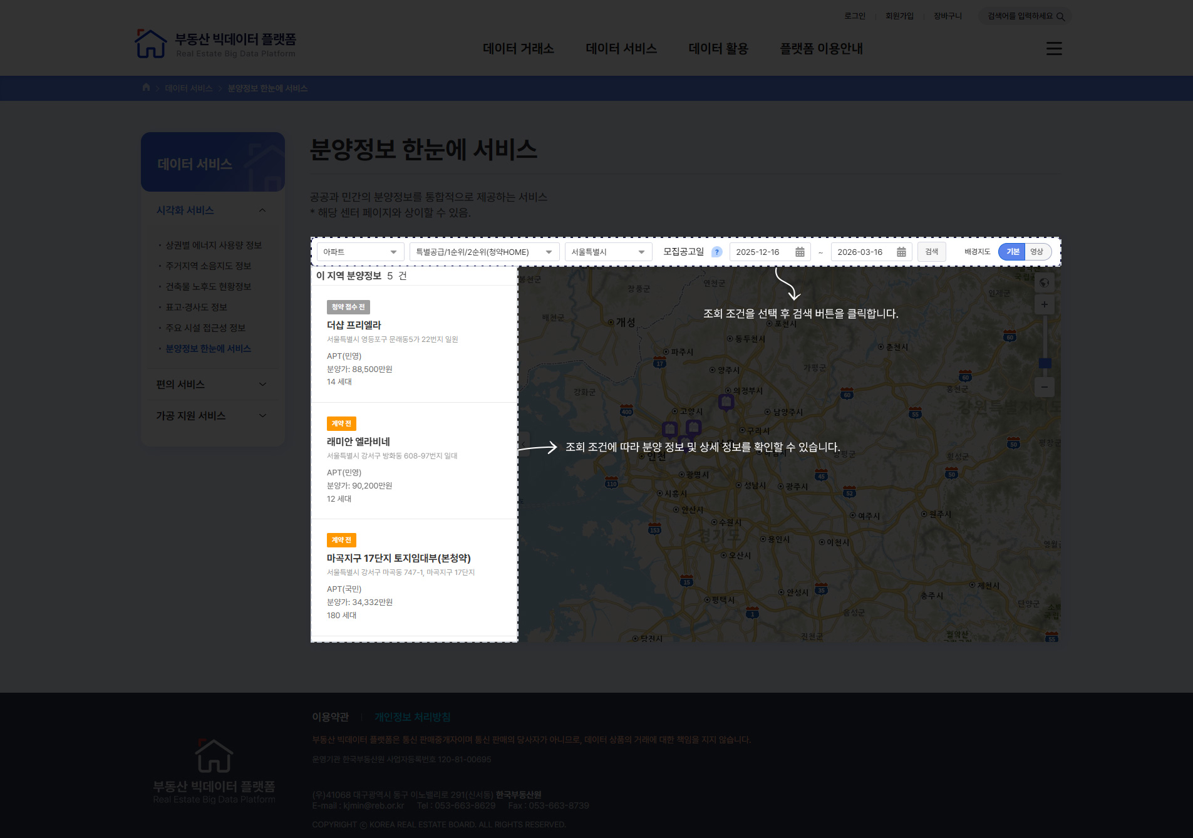Click the hamburger menu icon in header
The width and height of the screenshot is (1193, 838).
[1054, 49]
